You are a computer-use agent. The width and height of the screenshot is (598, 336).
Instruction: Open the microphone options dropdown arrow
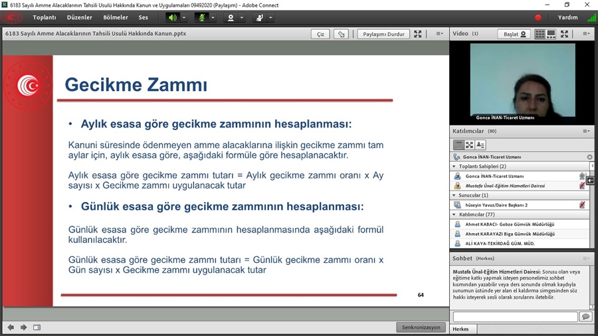(213, 17)
